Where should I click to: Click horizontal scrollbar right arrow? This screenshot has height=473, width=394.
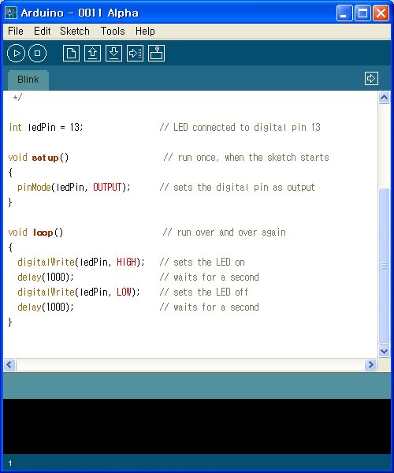[370, 365]
